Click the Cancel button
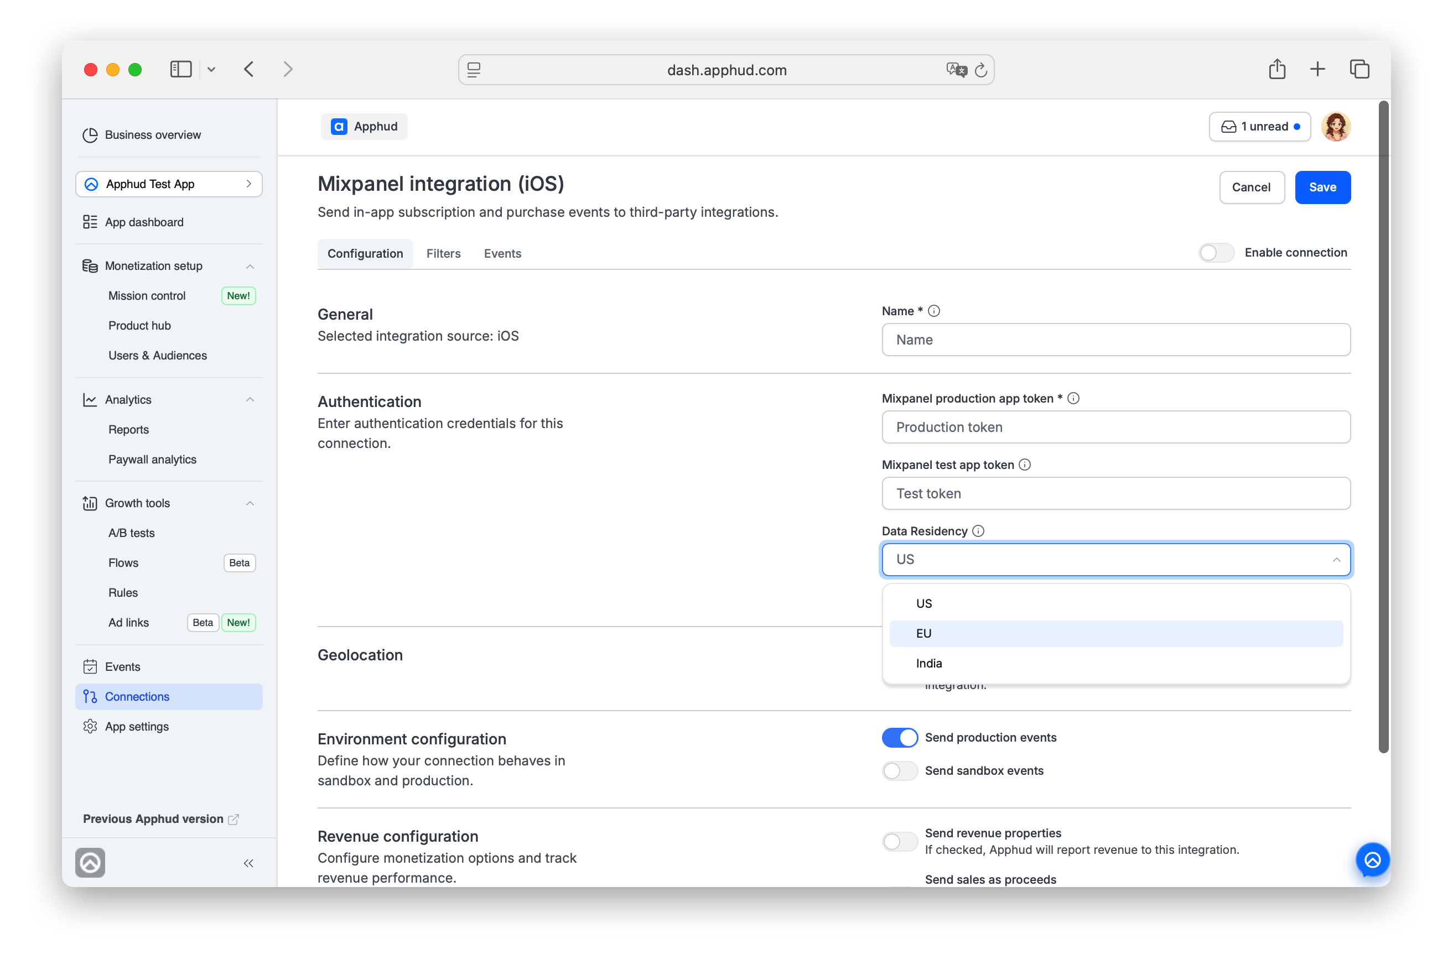The height and width of the screenshot is (970, 1453). coord(1251,187)
